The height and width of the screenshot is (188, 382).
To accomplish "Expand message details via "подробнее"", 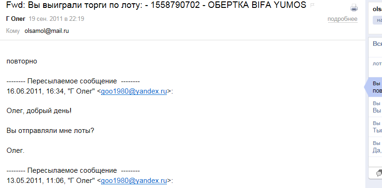I will click(342, 19).
